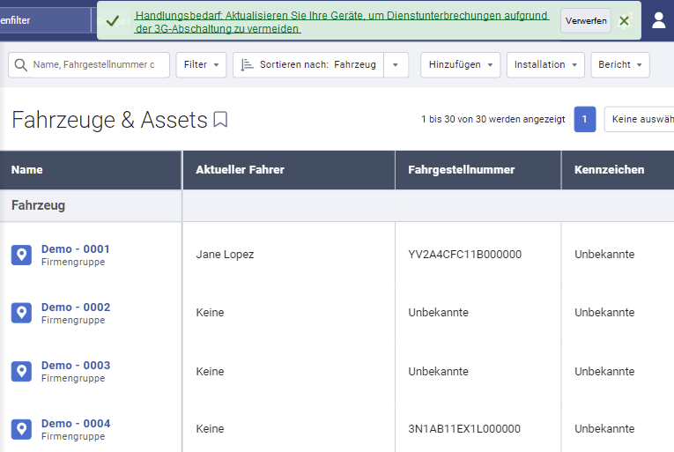Open the Filter dropdown
This screenshot has width=674, height=452.
click(201, 65)
